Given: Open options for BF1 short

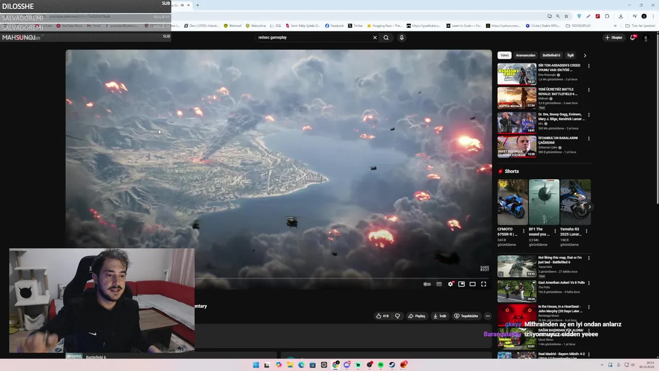Looking at the screenshot, I should tap(555, 231).
